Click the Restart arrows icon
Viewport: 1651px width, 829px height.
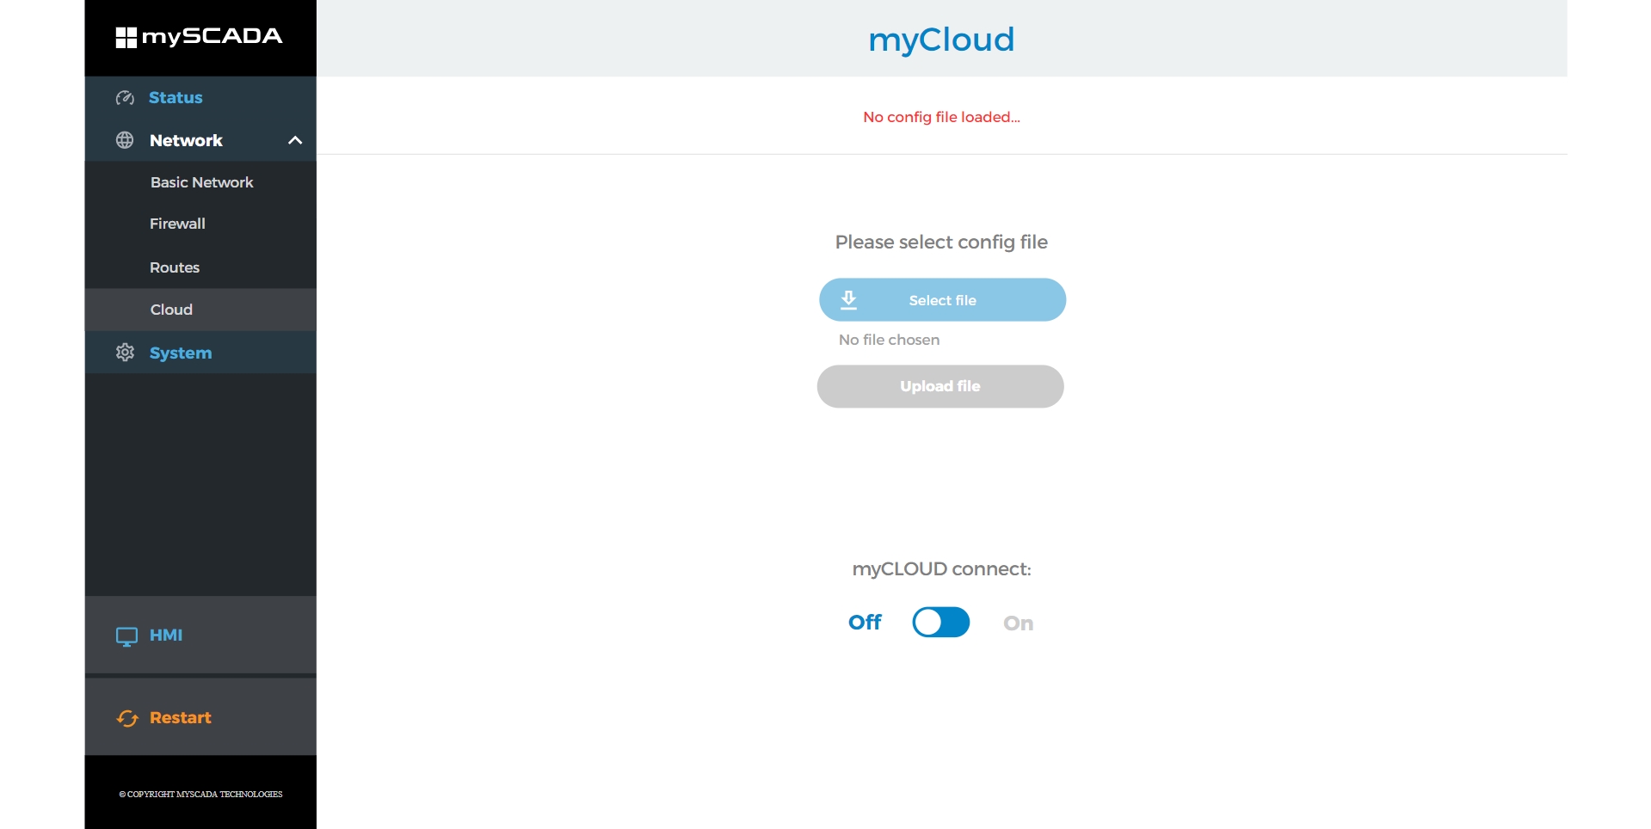click(x=127, y=718)
